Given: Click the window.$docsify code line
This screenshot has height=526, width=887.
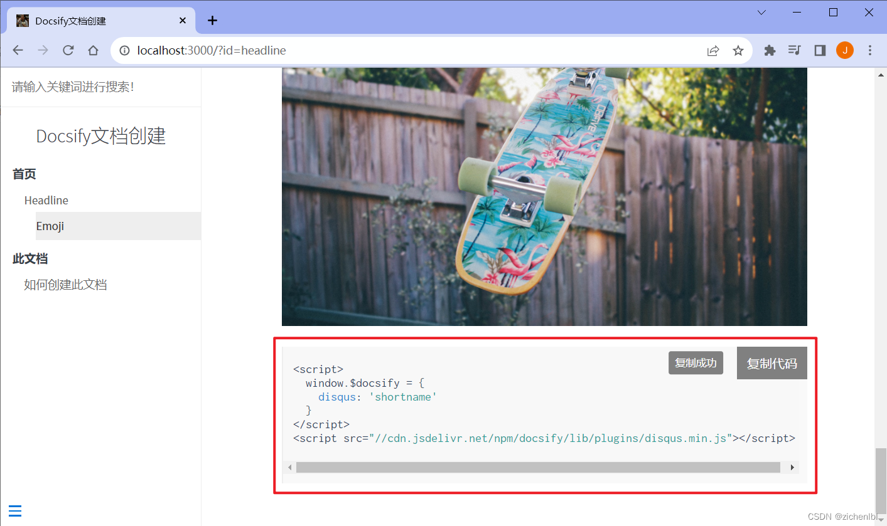Looking at the screenshot, I should (365, 383).
